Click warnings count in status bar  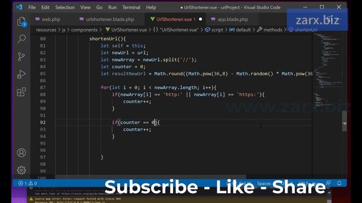pos(33,183)
